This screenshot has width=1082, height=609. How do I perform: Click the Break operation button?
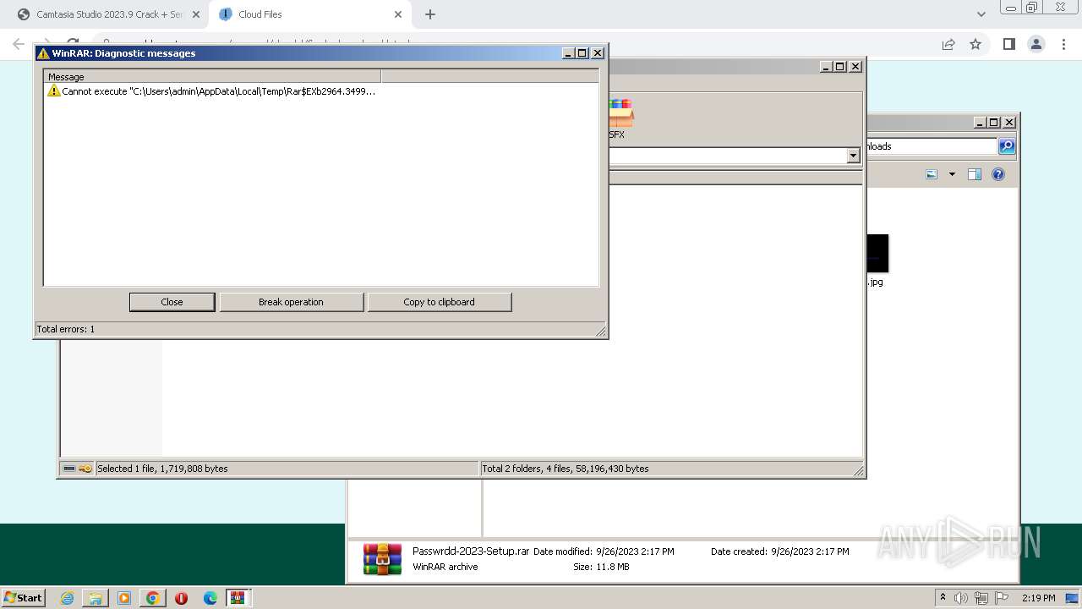tap(291, 302)
